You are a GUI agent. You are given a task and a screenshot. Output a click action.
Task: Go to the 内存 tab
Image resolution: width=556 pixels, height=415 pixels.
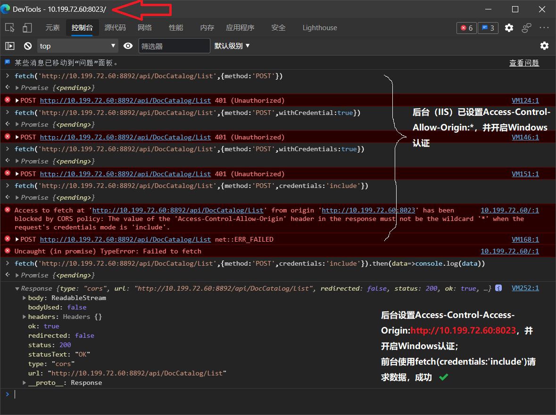207,28
